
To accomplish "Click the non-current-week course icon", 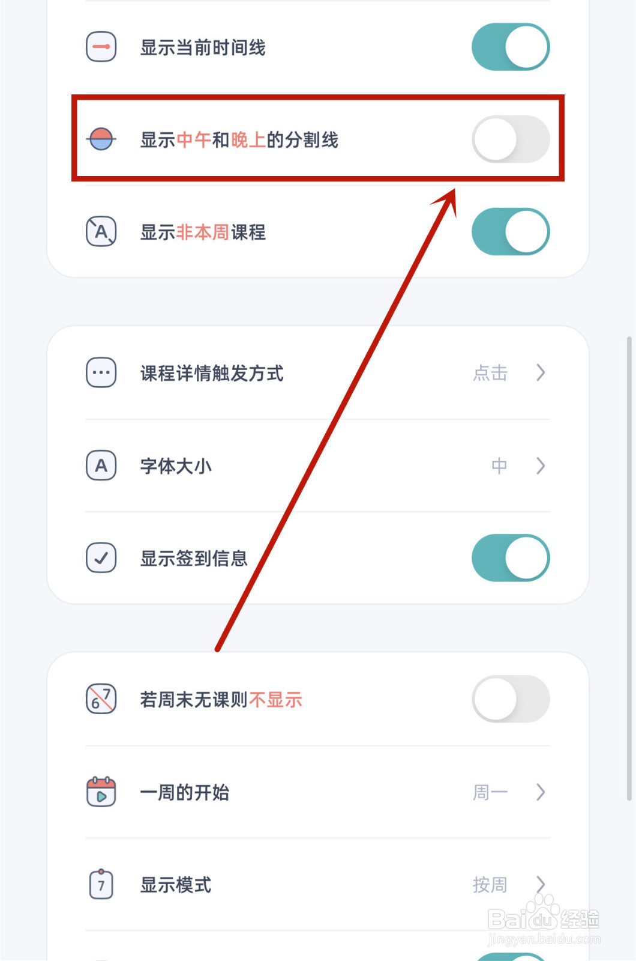I will 101,232.
